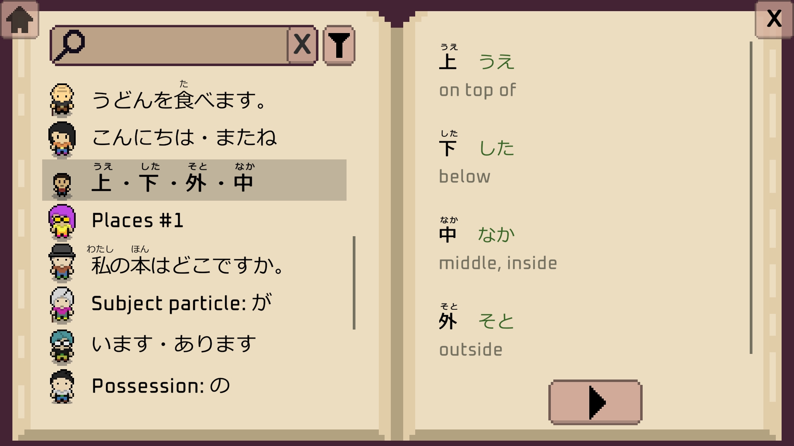794x446 pixels.
Task: Click the purple-haired avatar beside Places #1
Action: tap(62, 221)
